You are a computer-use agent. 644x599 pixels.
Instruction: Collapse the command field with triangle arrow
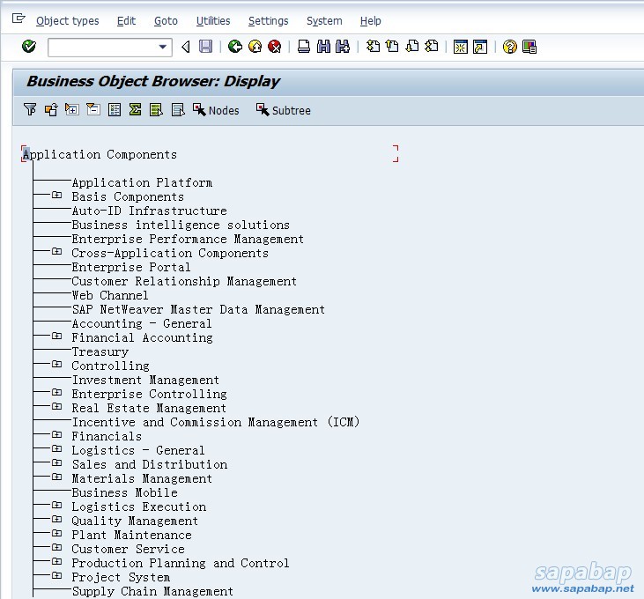186,47
